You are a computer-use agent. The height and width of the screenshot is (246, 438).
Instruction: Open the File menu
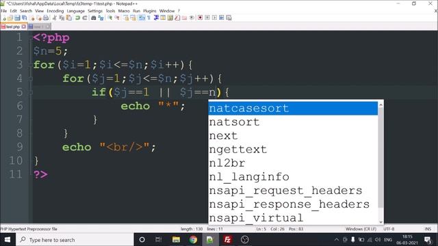[x=3, y=11]
